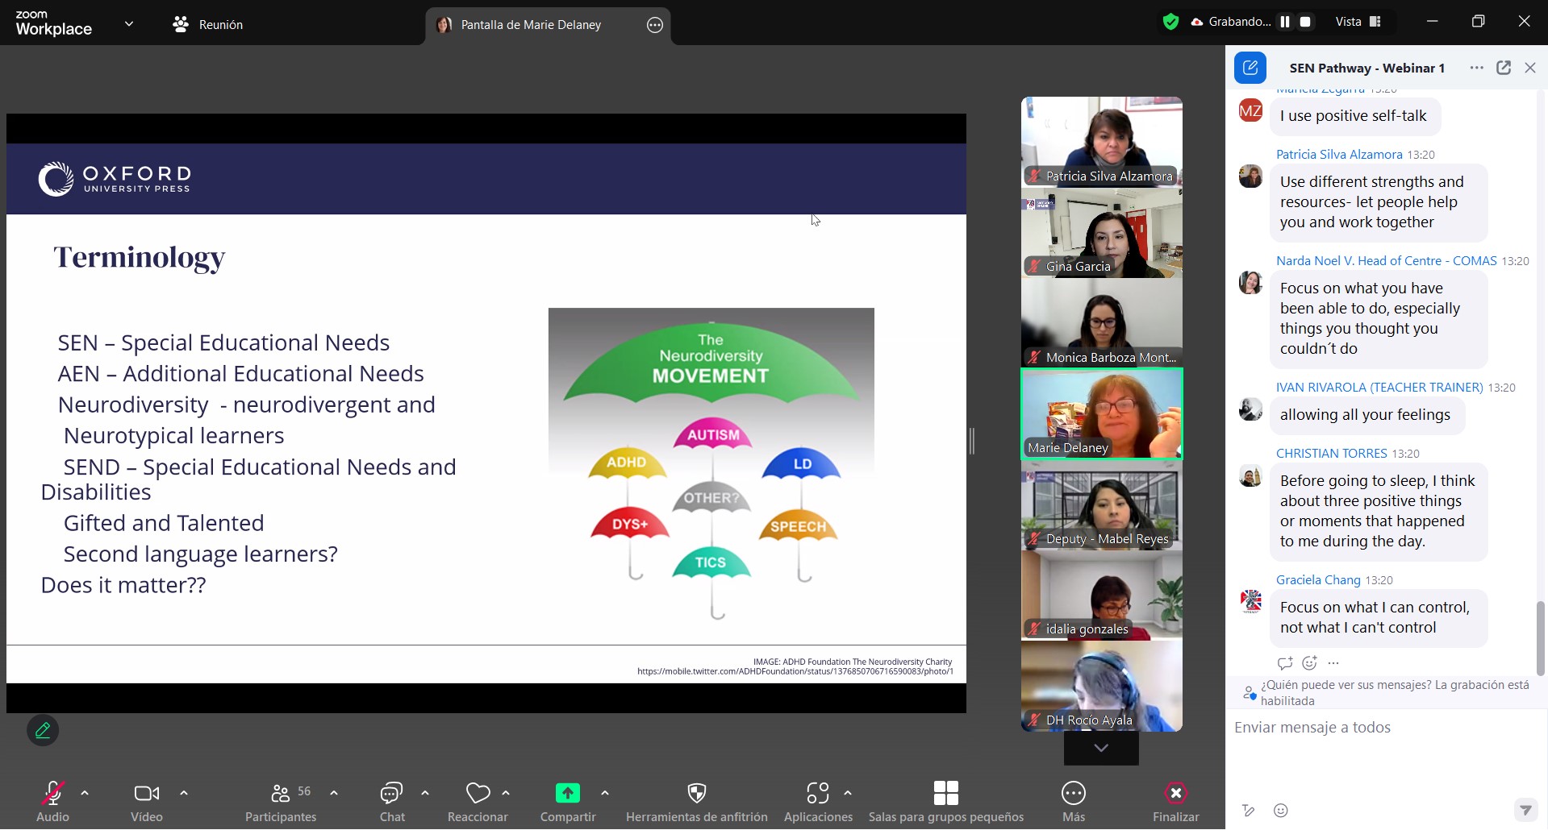Open chat text formatting icon
This screenshot has width=1548, height=830.
[1249, 811]
